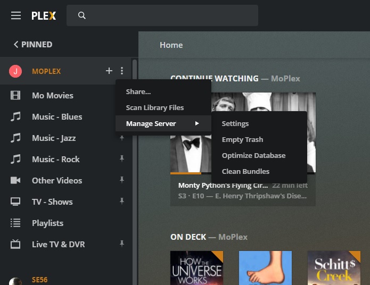Screen dimensions: 370x285
Task: Toggle pin for Other Videos
Action: pos(122,180)
